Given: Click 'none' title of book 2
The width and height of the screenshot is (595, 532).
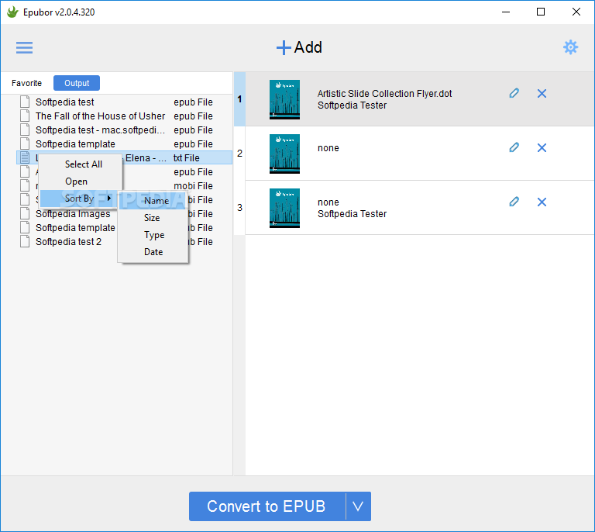Looking at the screenshot, I should (328, 147).
